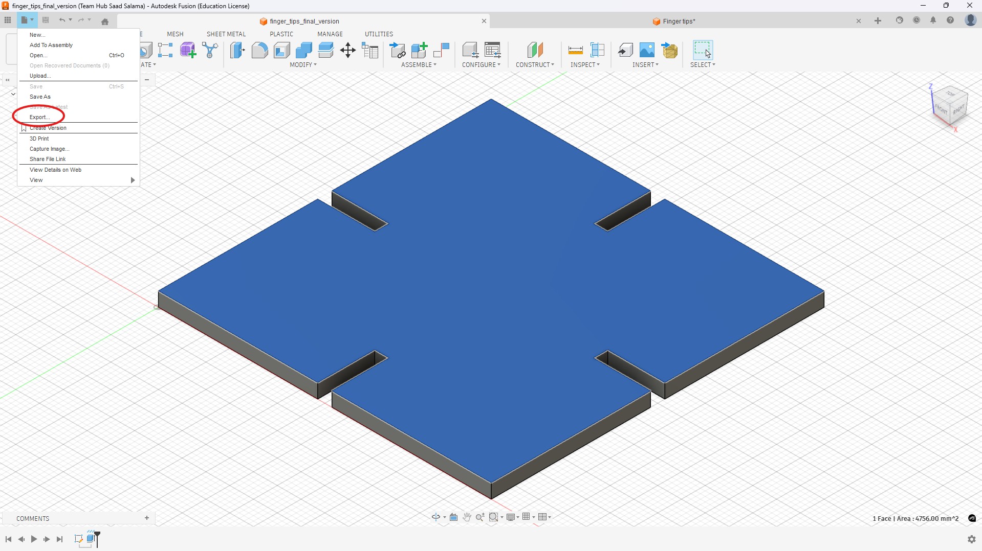Click the Insert Component link icon
Screen dimensions: 982x551
[397, 50]
